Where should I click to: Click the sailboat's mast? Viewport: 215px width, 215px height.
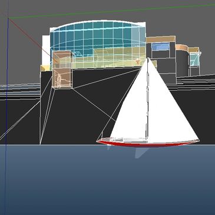tap(148, 100)
